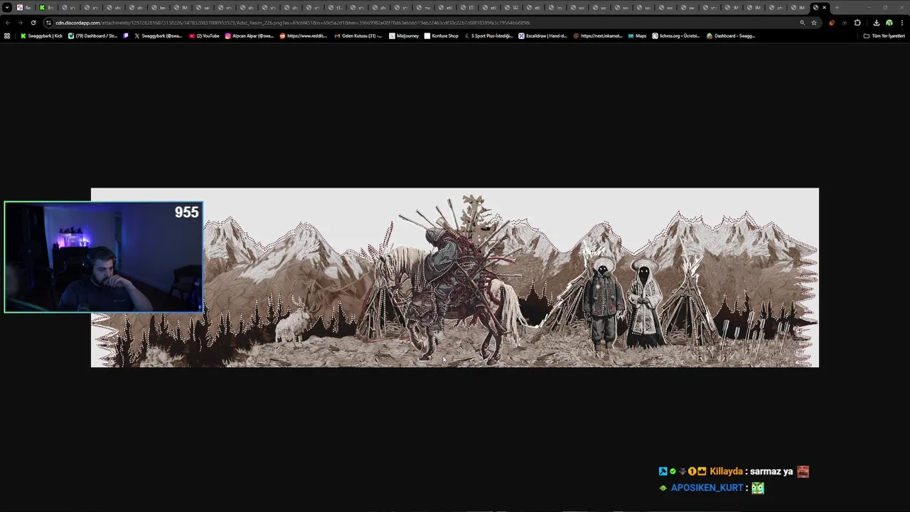
Task: Click the webcam overlay showing 955
Action: (x=103, y=257)
